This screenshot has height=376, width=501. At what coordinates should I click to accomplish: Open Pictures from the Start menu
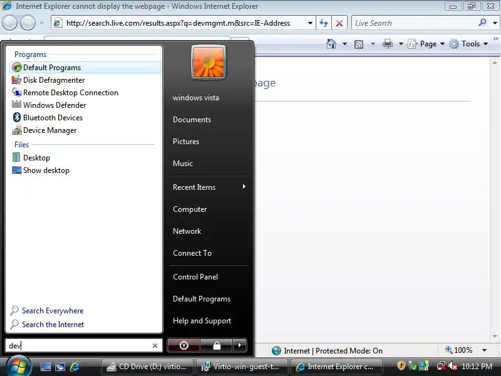186,142
